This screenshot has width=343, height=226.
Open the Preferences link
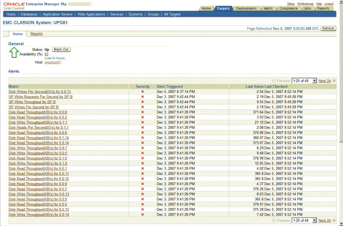click(305, 4)
